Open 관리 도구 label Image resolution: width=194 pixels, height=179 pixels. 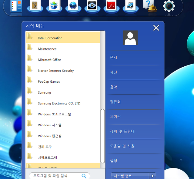[x=45, y=147]
